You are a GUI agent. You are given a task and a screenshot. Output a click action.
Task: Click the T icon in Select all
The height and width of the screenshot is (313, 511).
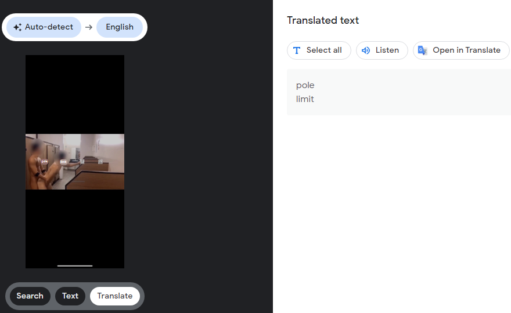(x=297, y=50)
